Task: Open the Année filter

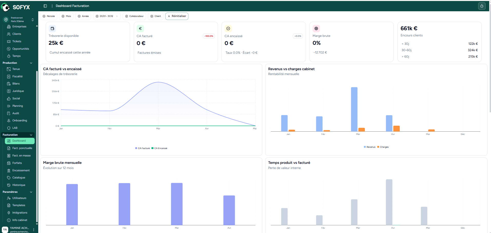Action: pyautogui.click(x=83, y=16)
